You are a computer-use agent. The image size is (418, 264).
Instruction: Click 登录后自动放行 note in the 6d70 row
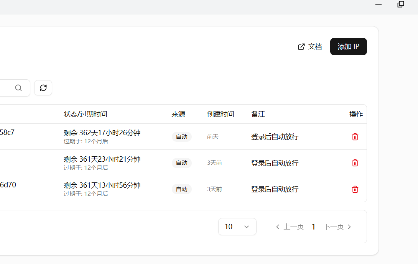click(x=275, y=189)
